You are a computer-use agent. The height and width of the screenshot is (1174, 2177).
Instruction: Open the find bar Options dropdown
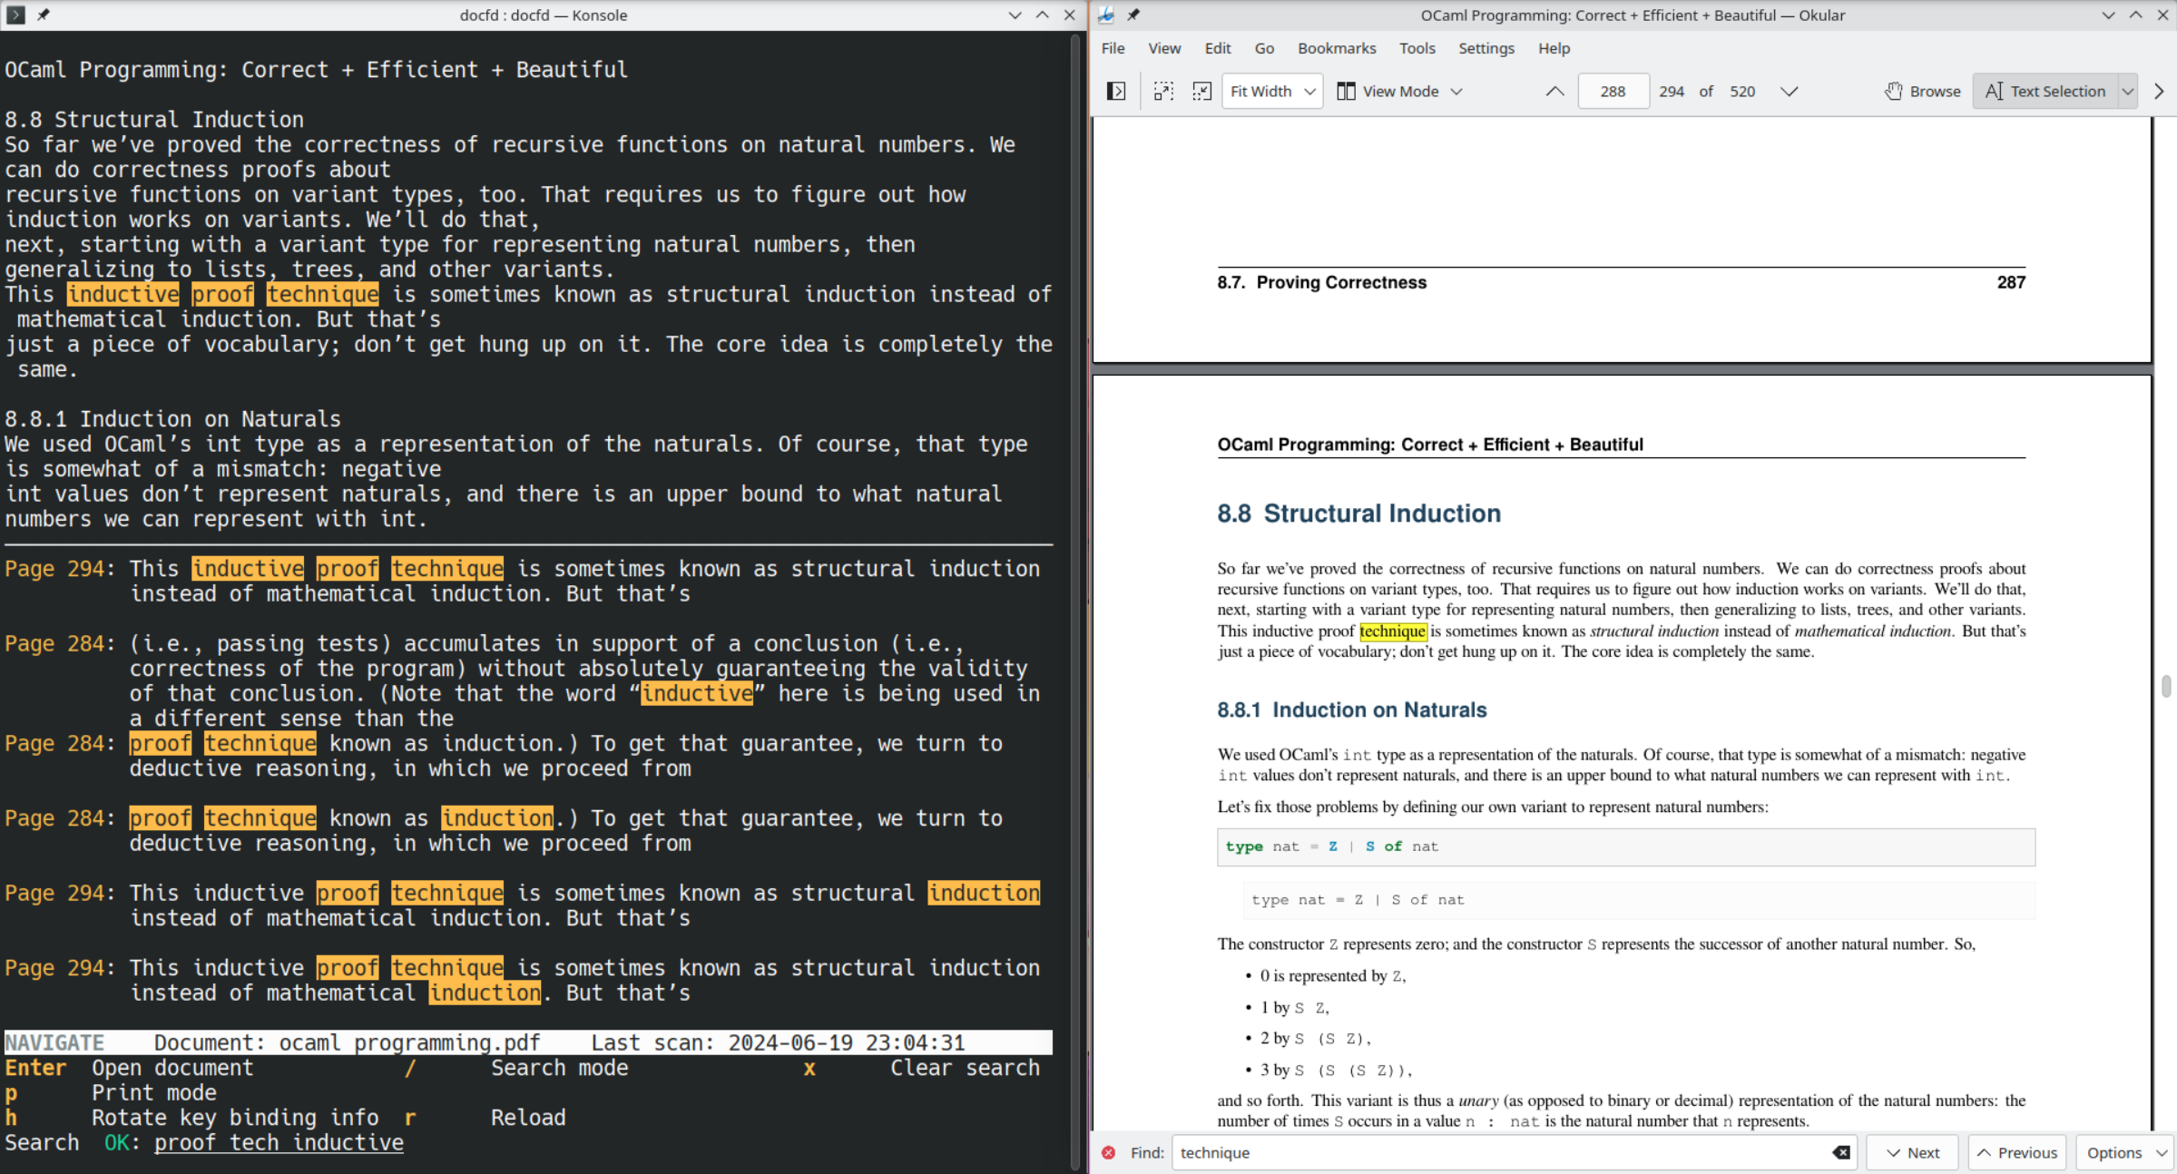click(x=2125, y=1152)
